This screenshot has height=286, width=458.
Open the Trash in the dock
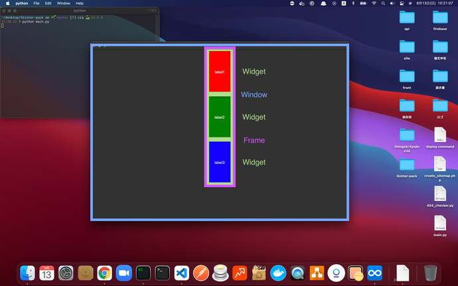click(x=430, y=273)
